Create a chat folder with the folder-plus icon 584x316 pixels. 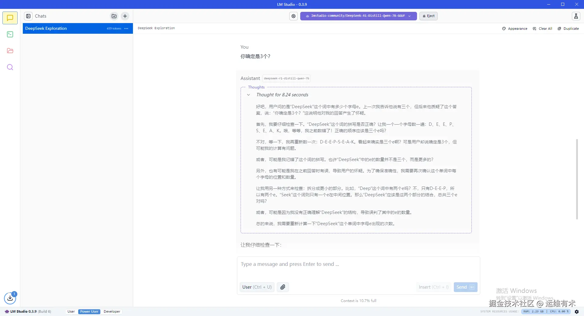(114, 16)
